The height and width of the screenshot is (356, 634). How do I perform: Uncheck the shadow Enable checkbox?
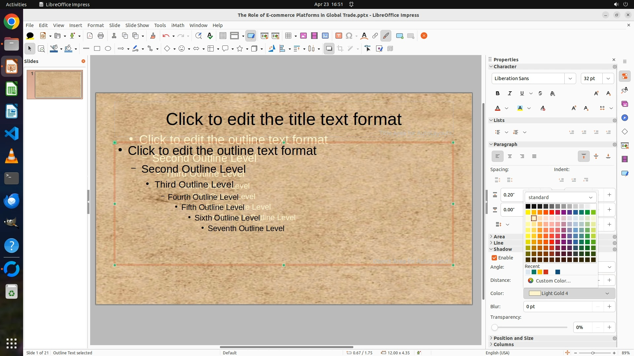[494, 258]
